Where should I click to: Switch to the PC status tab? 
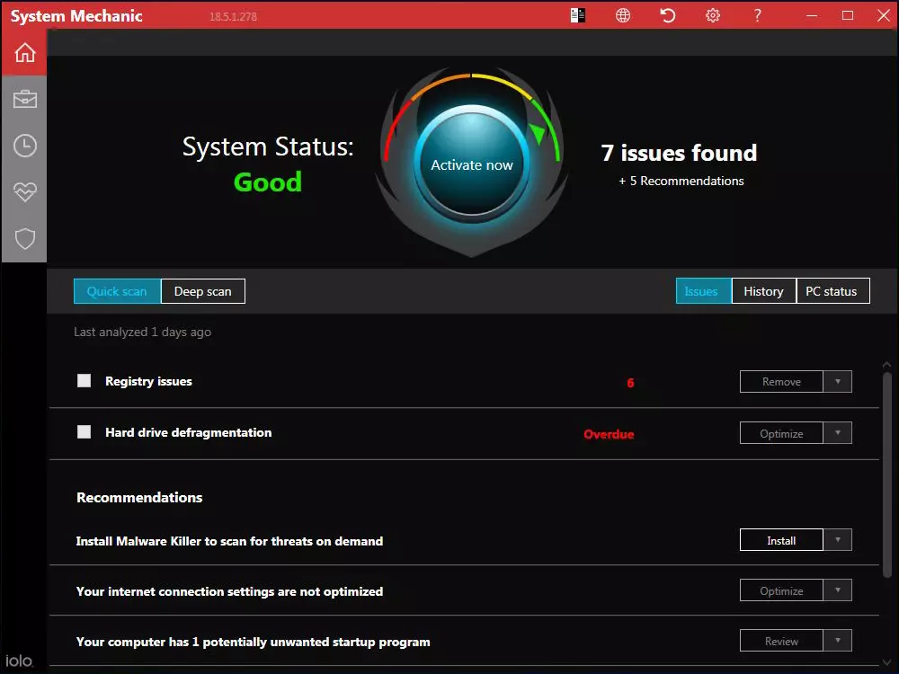pos(832,290)
